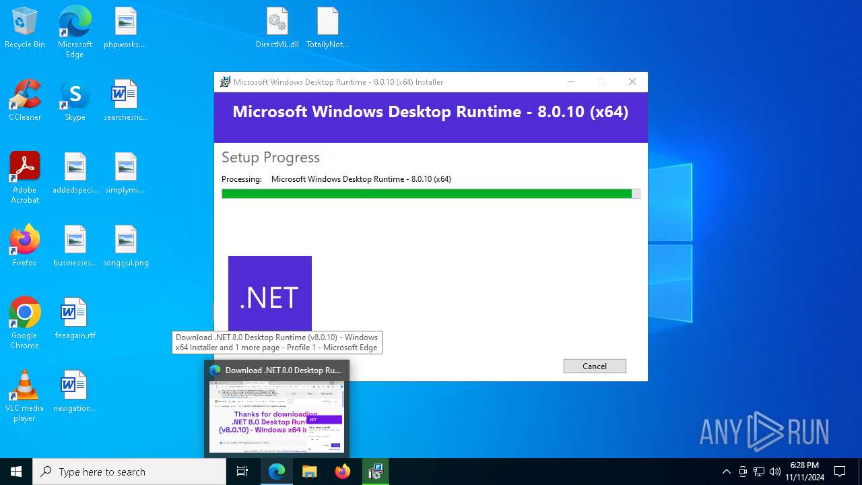Click the installer title bar icon
The image size is (862, 485).
(x=225, y=82)
